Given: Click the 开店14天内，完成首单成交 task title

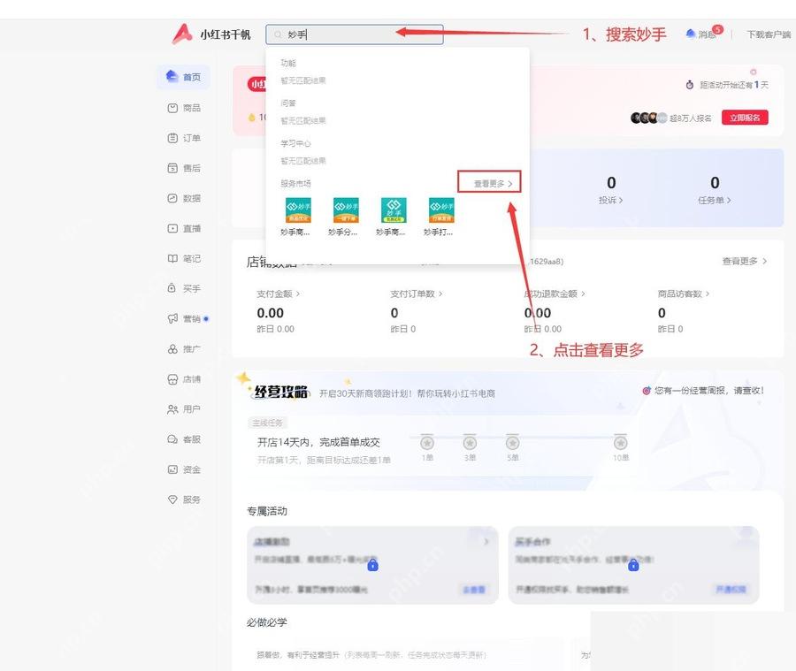Looking at the screenshot, I should tap(318, 442).
